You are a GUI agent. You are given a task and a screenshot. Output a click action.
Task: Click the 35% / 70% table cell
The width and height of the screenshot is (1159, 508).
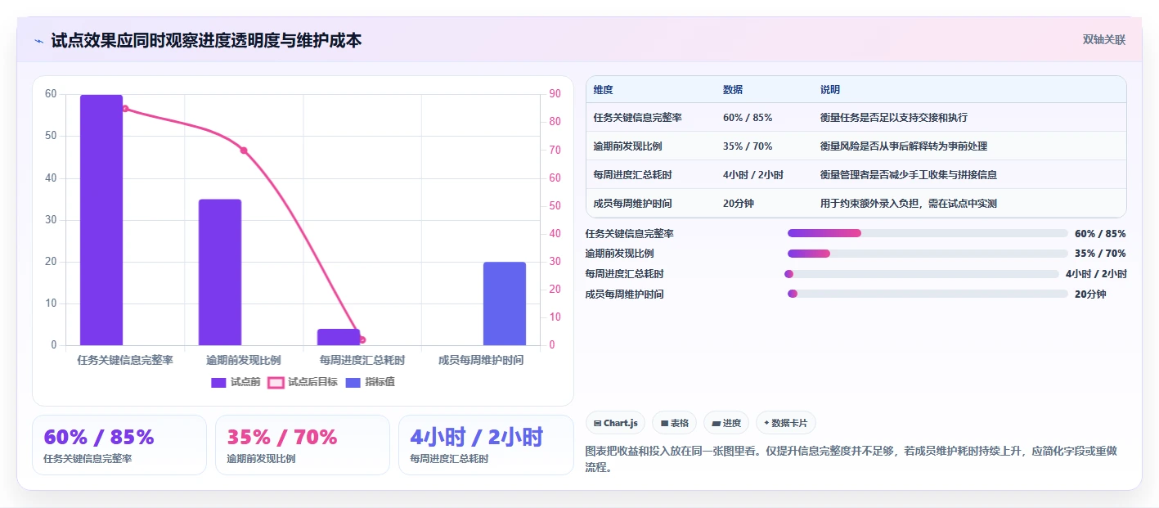[748, 146]
